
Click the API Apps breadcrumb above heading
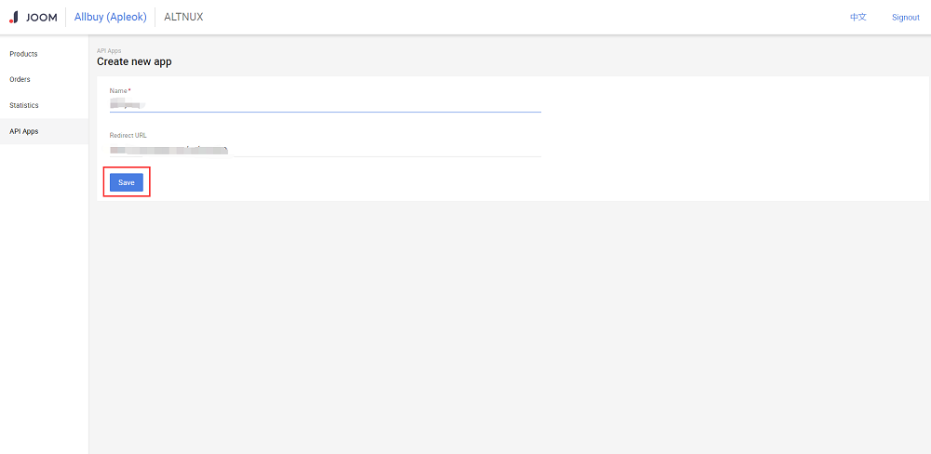[x=109, y=50]
